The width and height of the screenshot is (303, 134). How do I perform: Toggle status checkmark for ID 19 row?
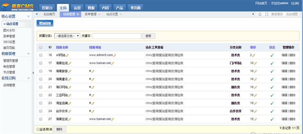tap(272, 71)
